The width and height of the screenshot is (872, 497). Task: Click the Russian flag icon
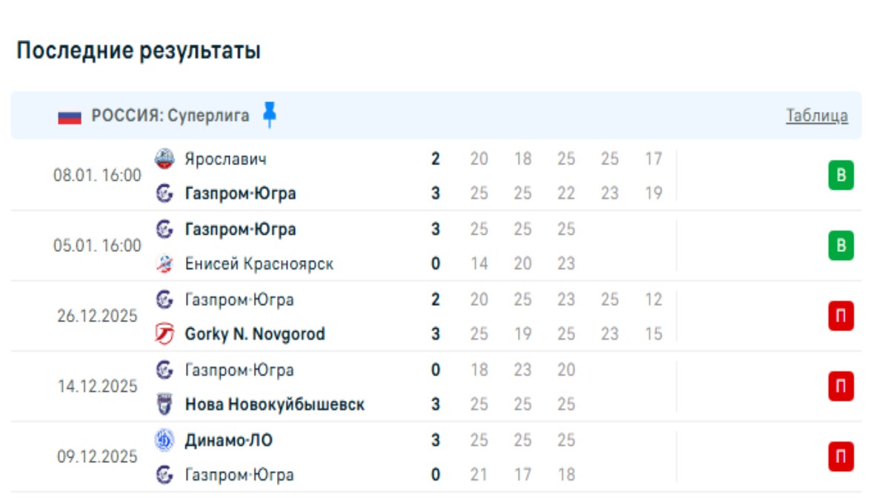(70, 116)
